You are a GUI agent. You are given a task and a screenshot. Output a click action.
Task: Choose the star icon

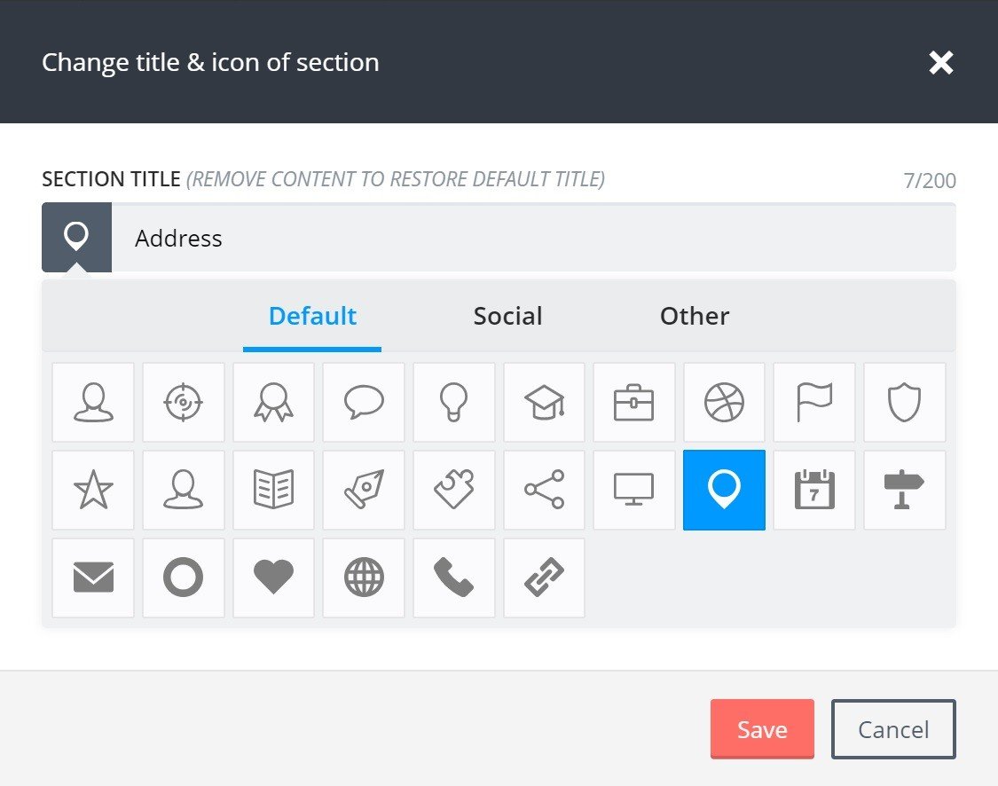[92, 490]
